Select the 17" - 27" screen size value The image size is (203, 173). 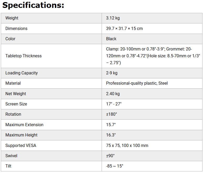(x=114, y=104)
